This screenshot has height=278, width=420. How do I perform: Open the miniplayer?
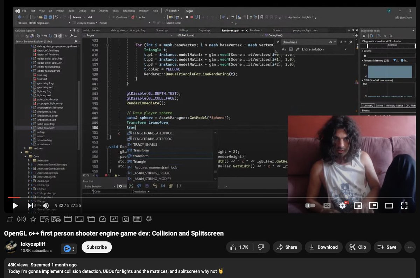coord(358,206)
